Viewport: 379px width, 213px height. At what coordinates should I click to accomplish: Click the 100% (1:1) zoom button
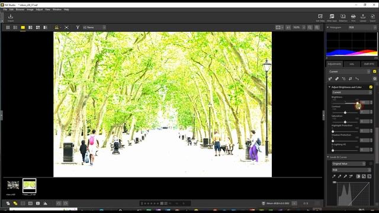288,28
